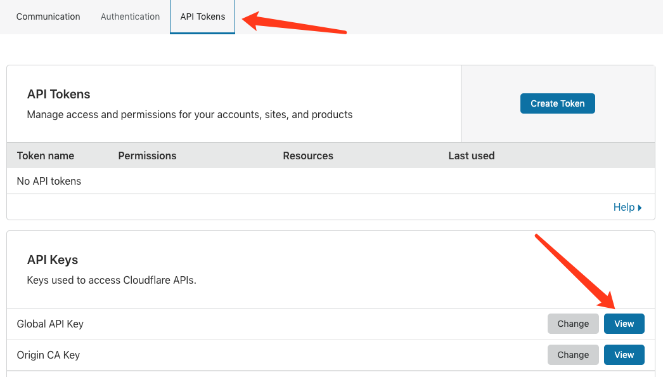Click the 'API Tokens' section heading

[58, 94]
